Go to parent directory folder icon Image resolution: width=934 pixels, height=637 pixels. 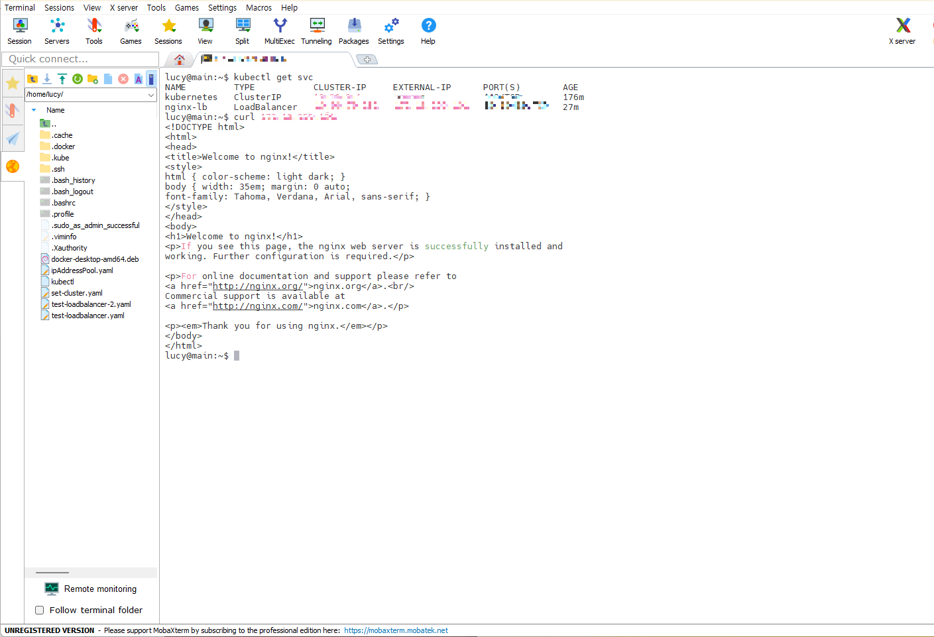[x=32, y=79]
